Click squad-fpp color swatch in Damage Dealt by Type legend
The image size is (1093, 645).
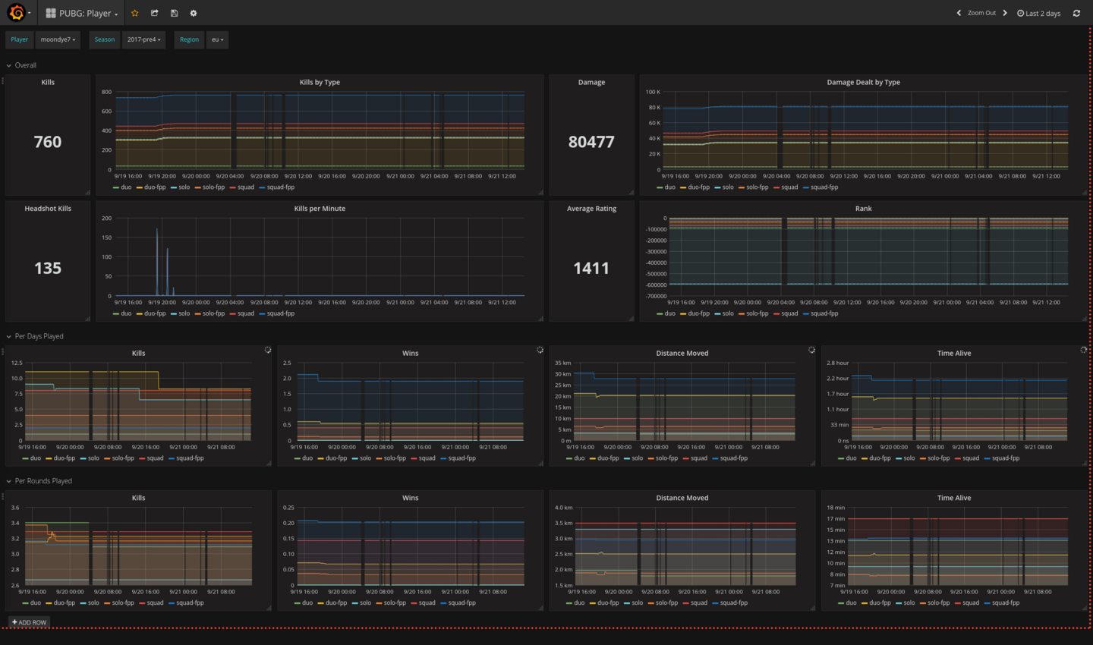coord(807,187)
